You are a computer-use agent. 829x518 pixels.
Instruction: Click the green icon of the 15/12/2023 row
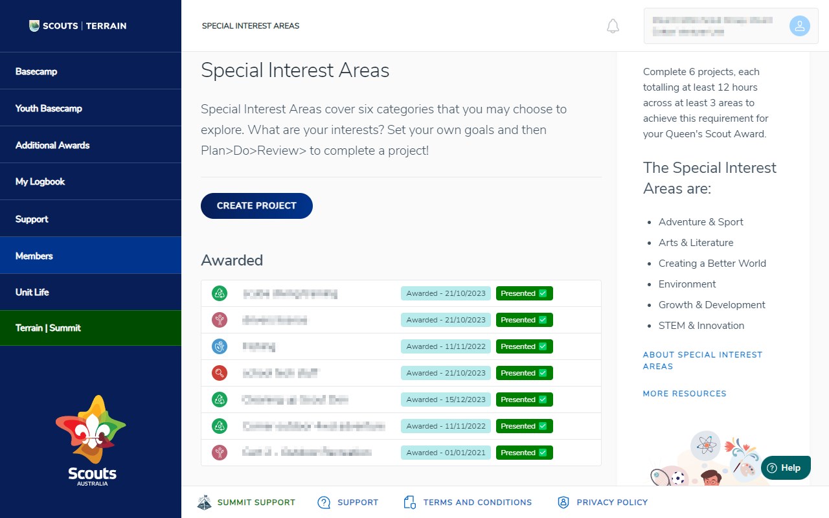[220, 400]
